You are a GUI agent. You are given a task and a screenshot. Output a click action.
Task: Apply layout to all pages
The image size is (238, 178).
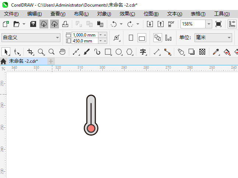coord(158,38)
